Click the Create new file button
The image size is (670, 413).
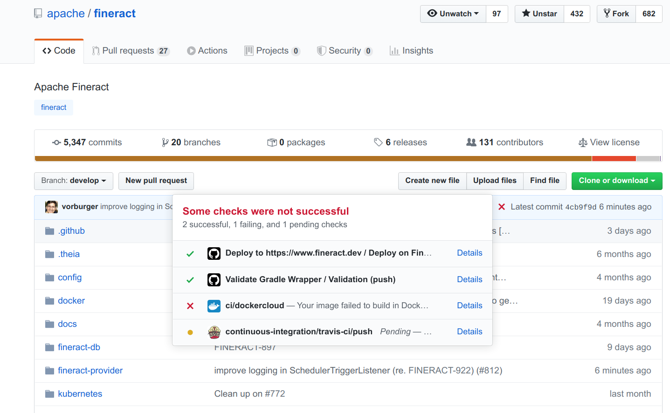(432, 181)
